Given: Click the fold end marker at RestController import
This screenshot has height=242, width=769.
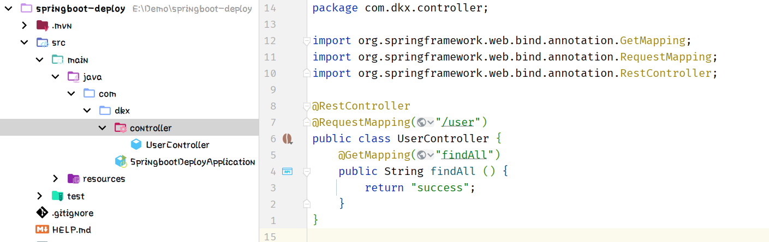Looking at the screenshot, I should (x=307, y=73).
